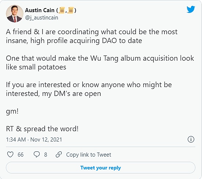Viewport: 202px width, 179px height.
Task: Open the Twitter info circle icon
Action: pos(191,139)
